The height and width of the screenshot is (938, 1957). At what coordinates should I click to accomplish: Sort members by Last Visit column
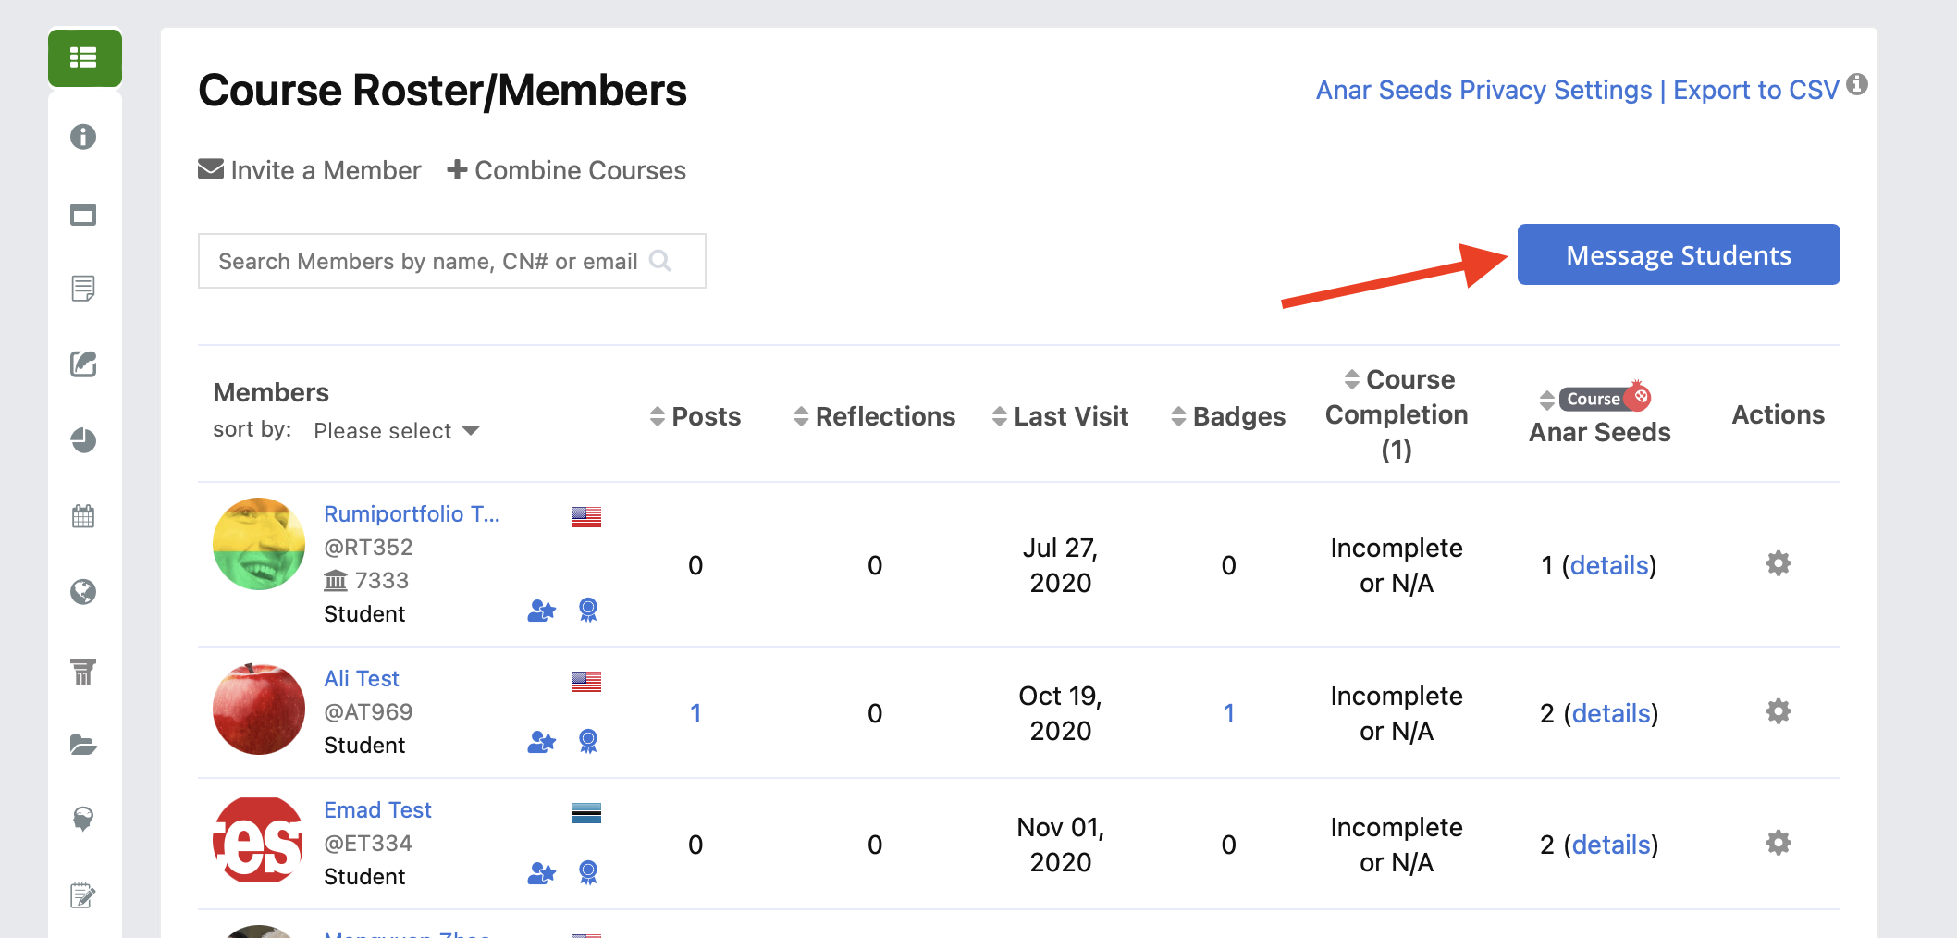point(1060,416)
